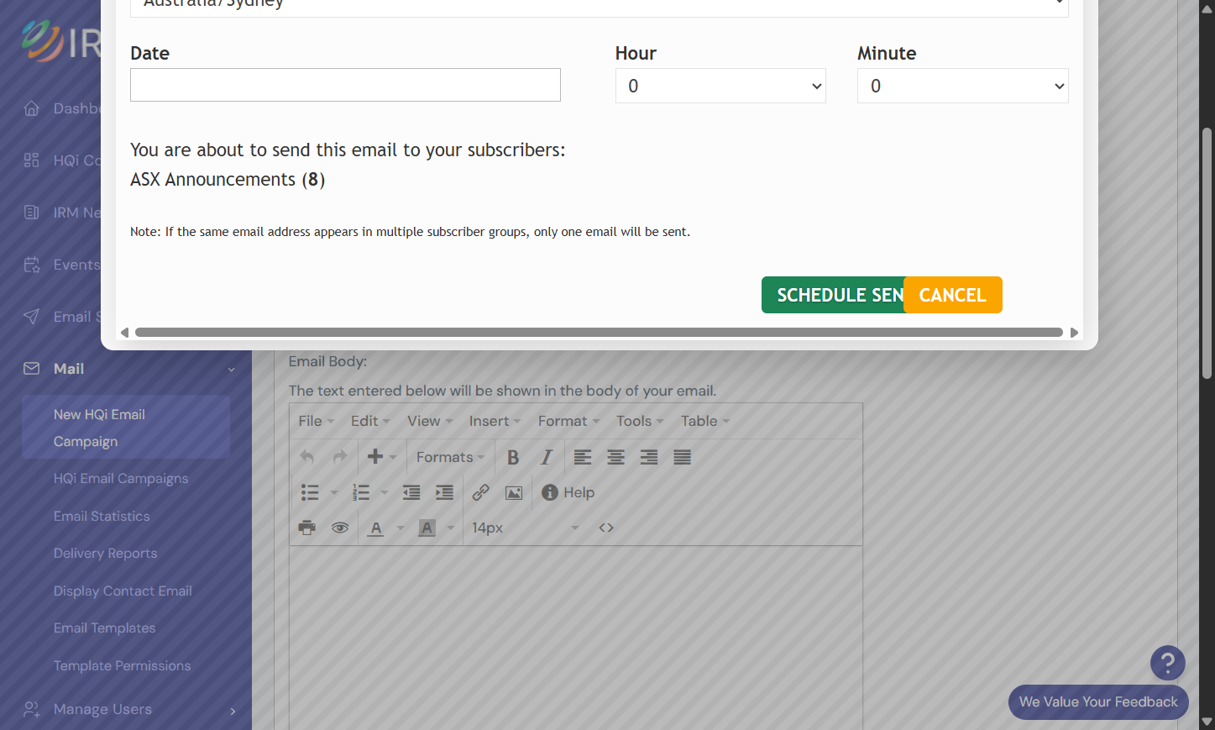Image resolution: width=1215 pixels, height=730 pixels.
Task: Click the background color A button
Action: pos(427,528)
